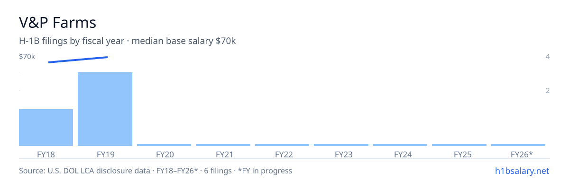Click the DOL LCA source footnote

tap(156, 171)
